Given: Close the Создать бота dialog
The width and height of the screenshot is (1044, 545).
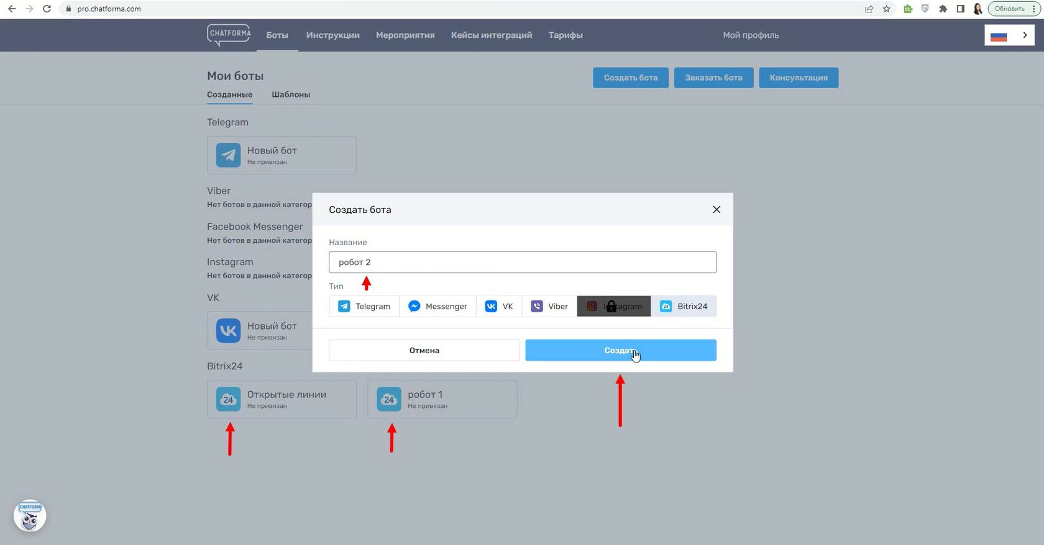Looking at the screenshot, I should [x=717, y=210].
